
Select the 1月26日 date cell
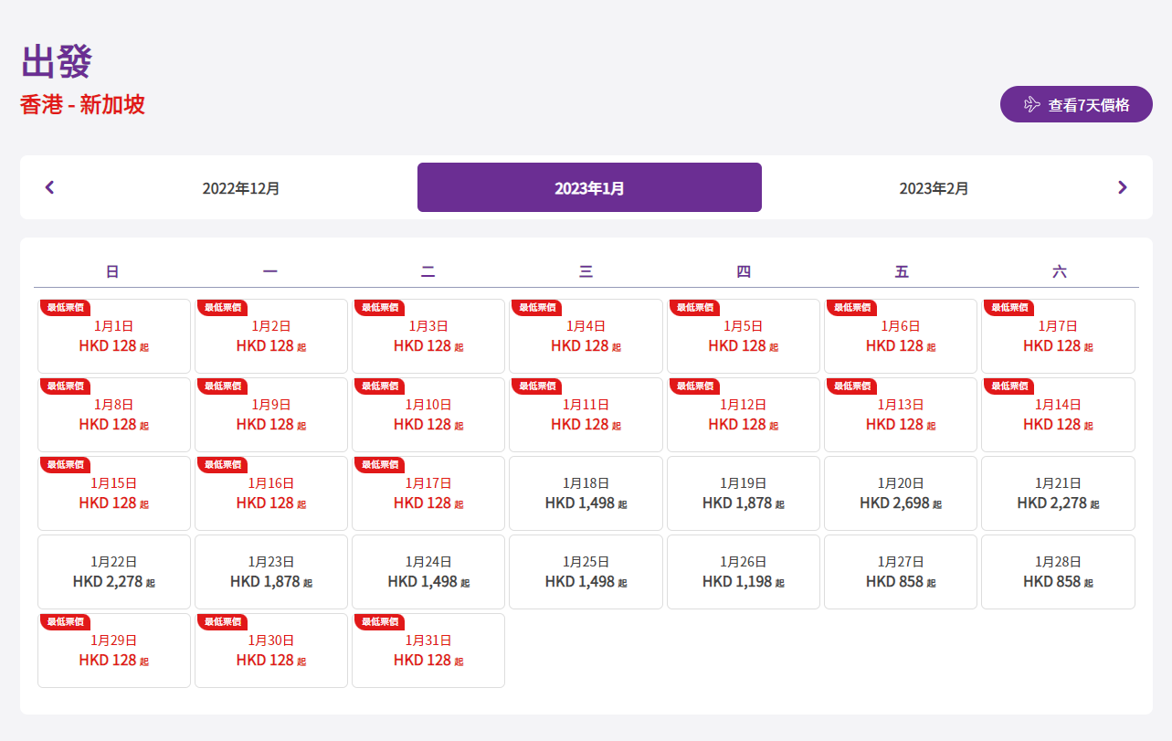click(x=743, y=572)
